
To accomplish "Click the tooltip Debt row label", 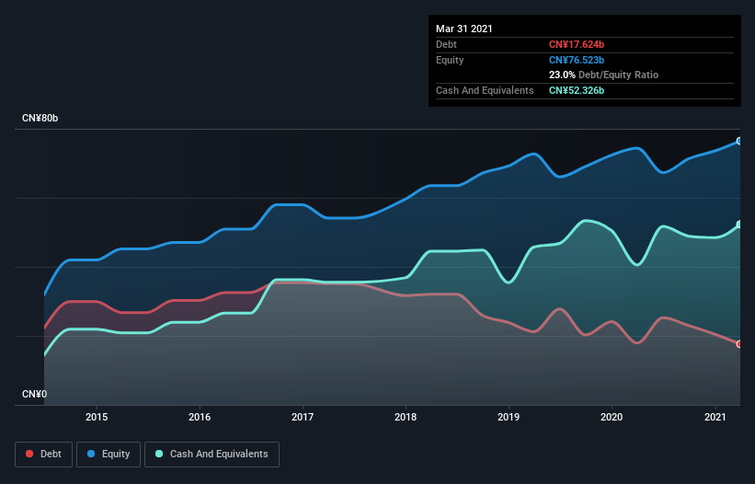I will point(446,44).
